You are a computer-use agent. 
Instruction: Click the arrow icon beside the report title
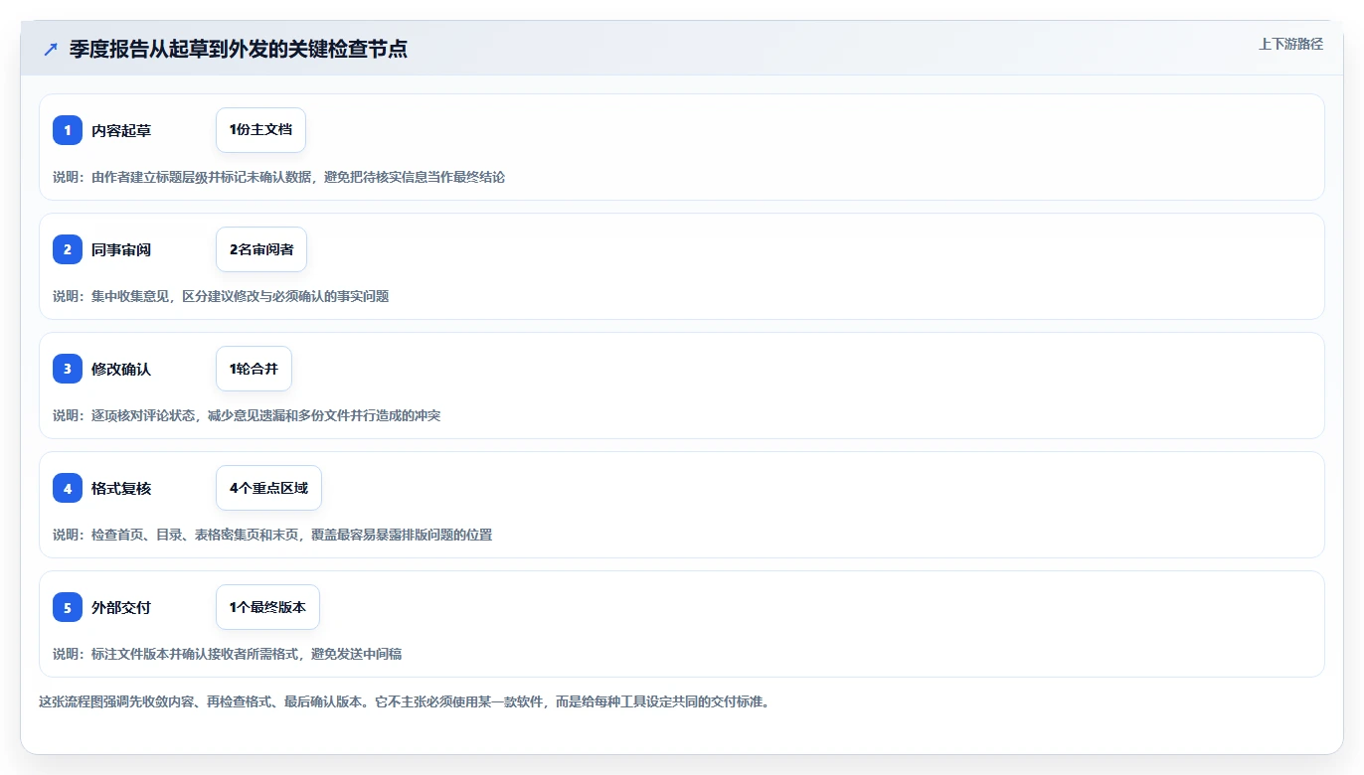pyautogui.click(x=51, y=50)
